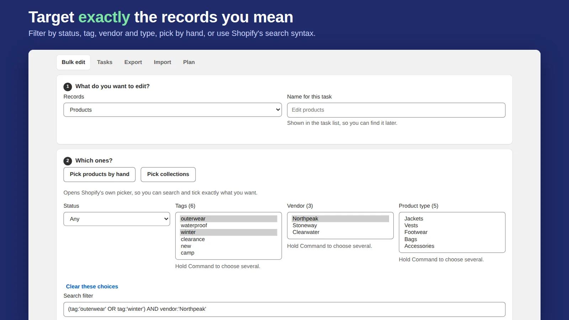The width and height of the screenshot is (569, 320).
Task: Select the waterproof tag
Action: click(229, 225)
